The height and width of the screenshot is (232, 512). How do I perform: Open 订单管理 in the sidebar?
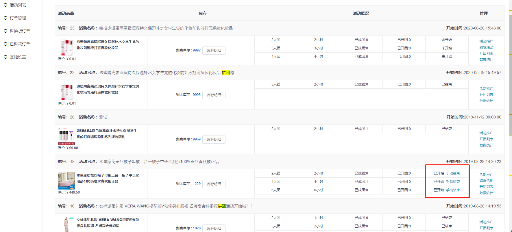pyautogui.click(x=18, y=18)
